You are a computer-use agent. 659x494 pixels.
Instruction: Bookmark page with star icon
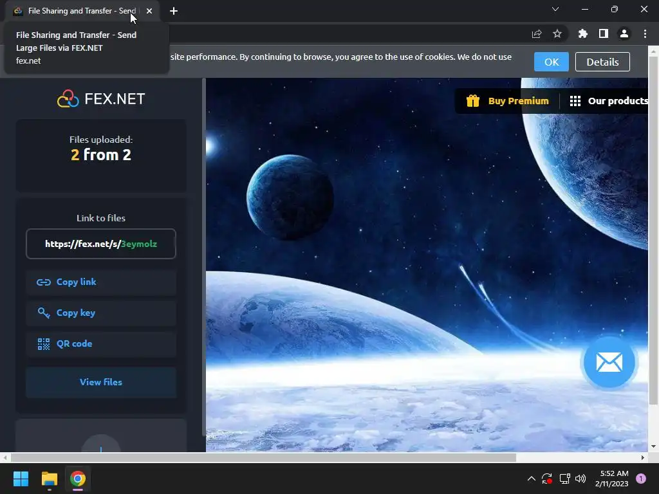point(557,33)
